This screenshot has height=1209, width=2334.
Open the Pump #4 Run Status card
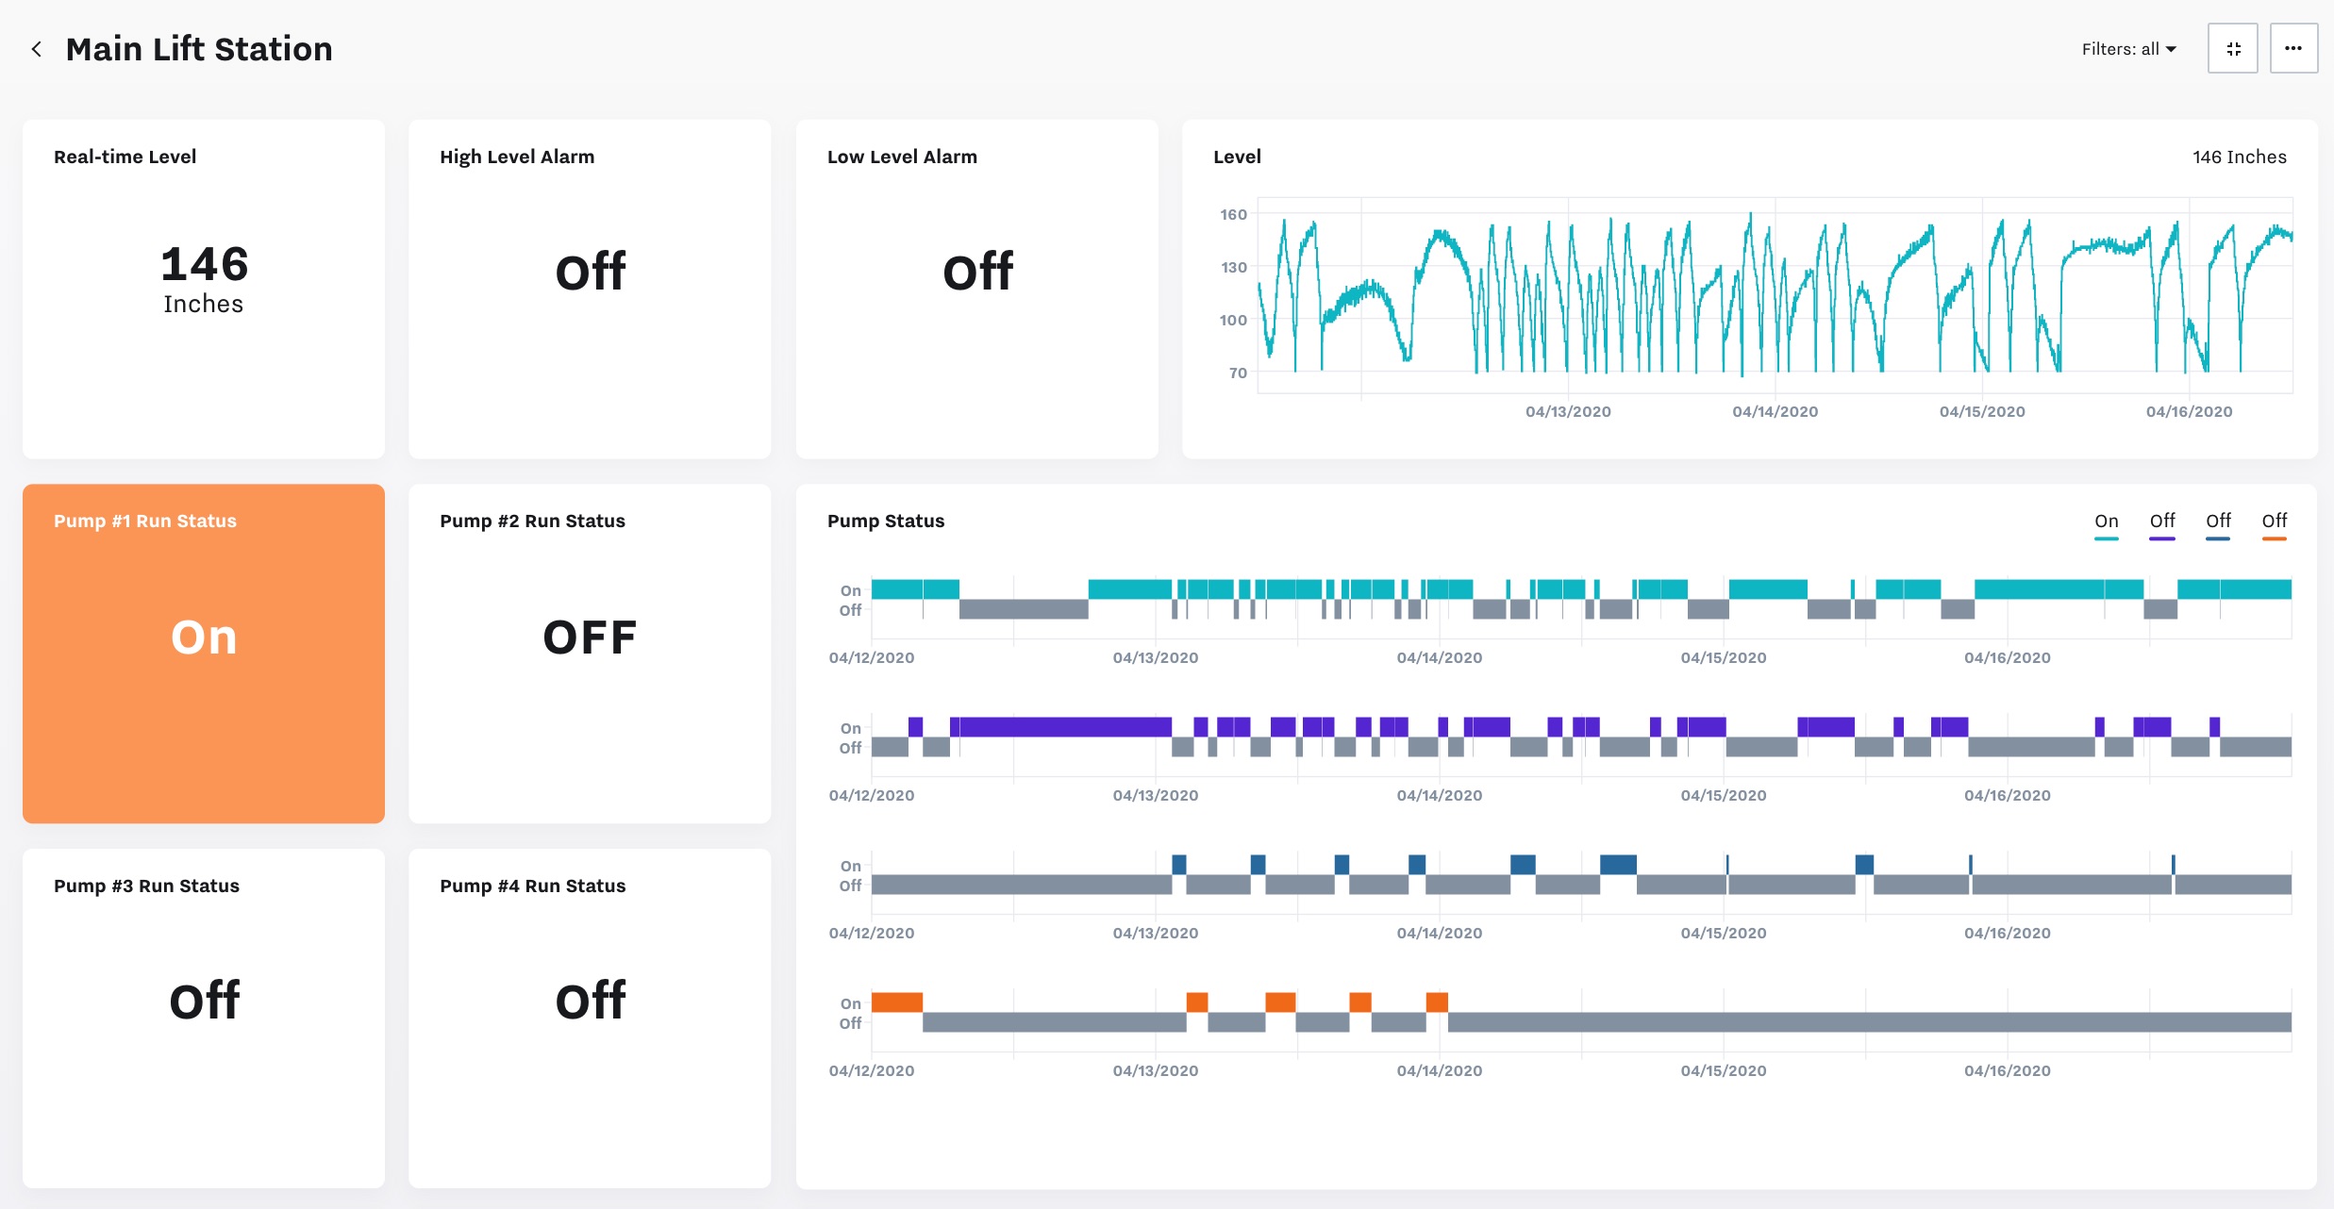click(590, 1018)
